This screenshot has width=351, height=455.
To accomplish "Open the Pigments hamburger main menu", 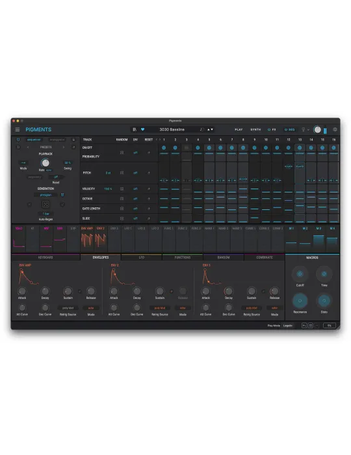I will coord(18,129).
